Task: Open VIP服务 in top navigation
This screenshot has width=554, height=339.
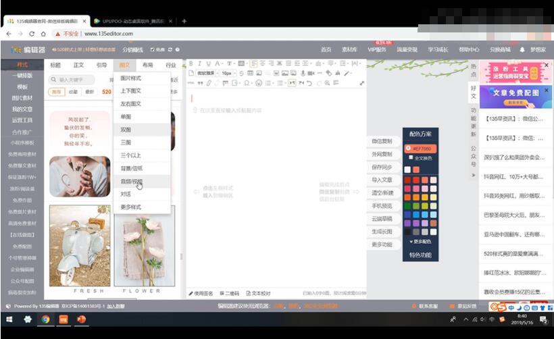Action: click(377, 49)
